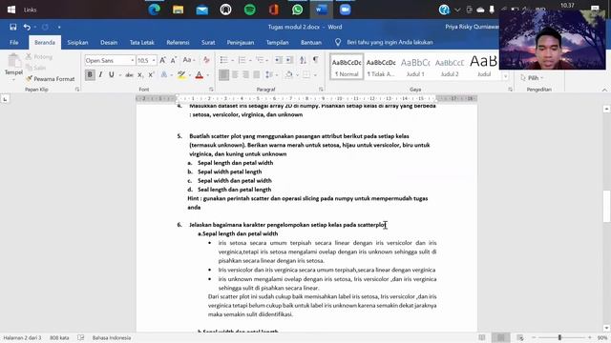
Task: Apply strikethrough formatting
Action: (129, 74)
